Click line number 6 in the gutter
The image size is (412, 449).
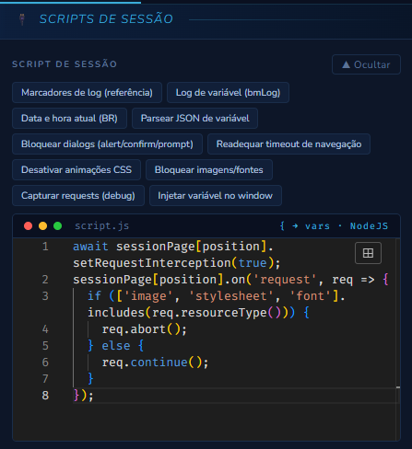pyautogui.click(x=45, y=363)
